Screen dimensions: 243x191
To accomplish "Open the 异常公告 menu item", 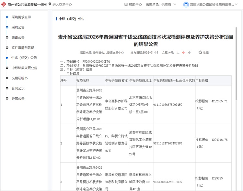I will 18,99.
